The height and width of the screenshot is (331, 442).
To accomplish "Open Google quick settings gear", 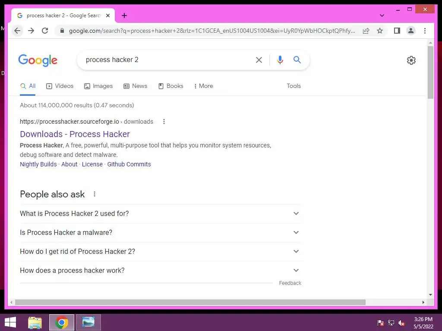I will tap(411, 60).
